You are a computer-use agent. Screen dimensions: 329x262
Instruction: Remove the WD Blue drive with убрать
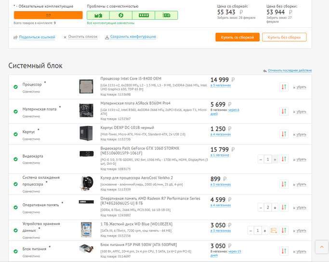pos(302,231)
